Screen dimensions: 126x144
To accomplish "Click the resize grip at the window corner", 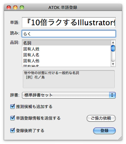I will tap(120, 138).
